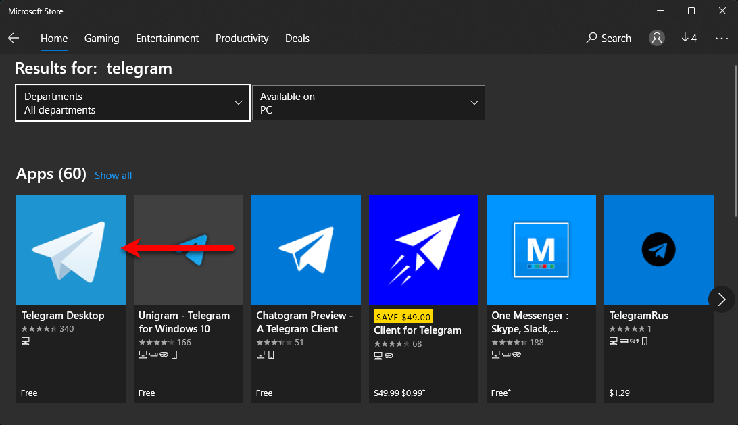Open the Client for Telegram rocket image
738x425 pixels.
[424, 250]
